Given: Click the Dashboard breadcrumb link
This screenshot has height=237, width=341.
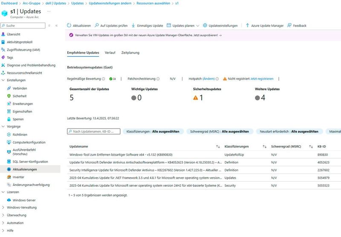Looking at the screenshot, I should (x=9, y=3).
